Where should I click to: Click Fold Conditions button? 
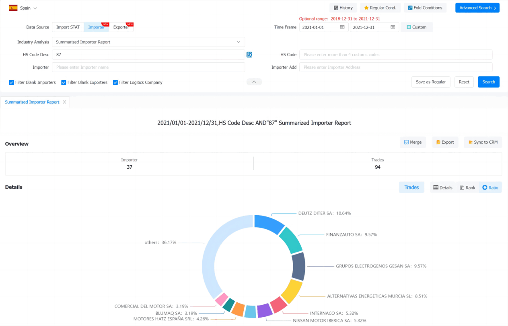pyautogui.click(x=425, y=8)
